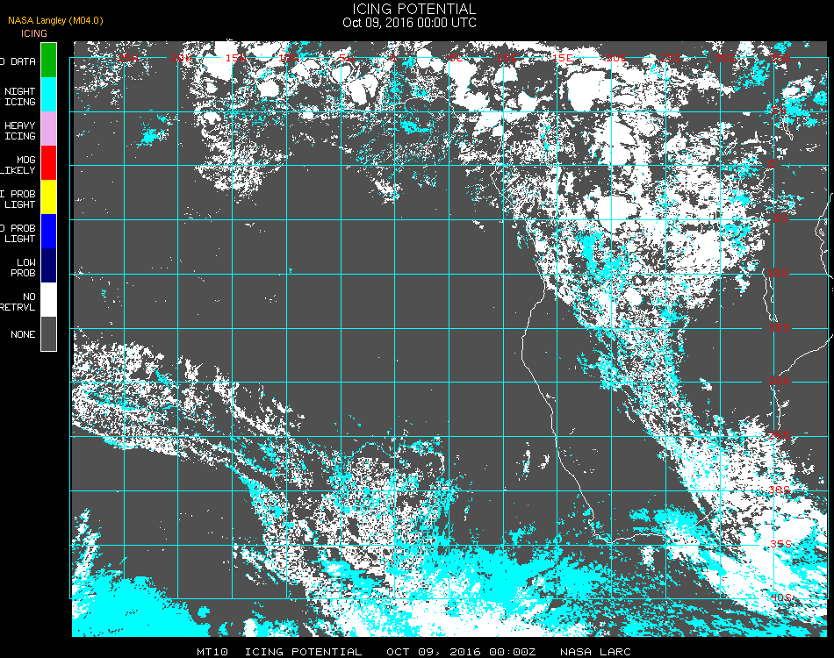This screenshot has height=658, width=834.
Task: Click the 10W longitude label
Action: tap(289, 57)
